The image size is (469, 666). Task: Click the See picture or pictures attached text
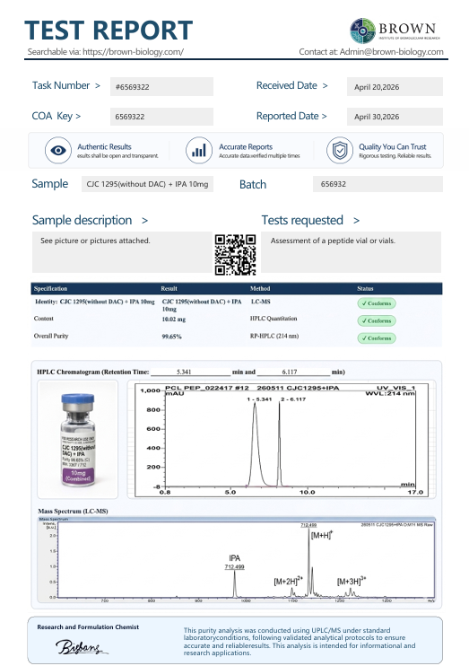click(95, 241)
